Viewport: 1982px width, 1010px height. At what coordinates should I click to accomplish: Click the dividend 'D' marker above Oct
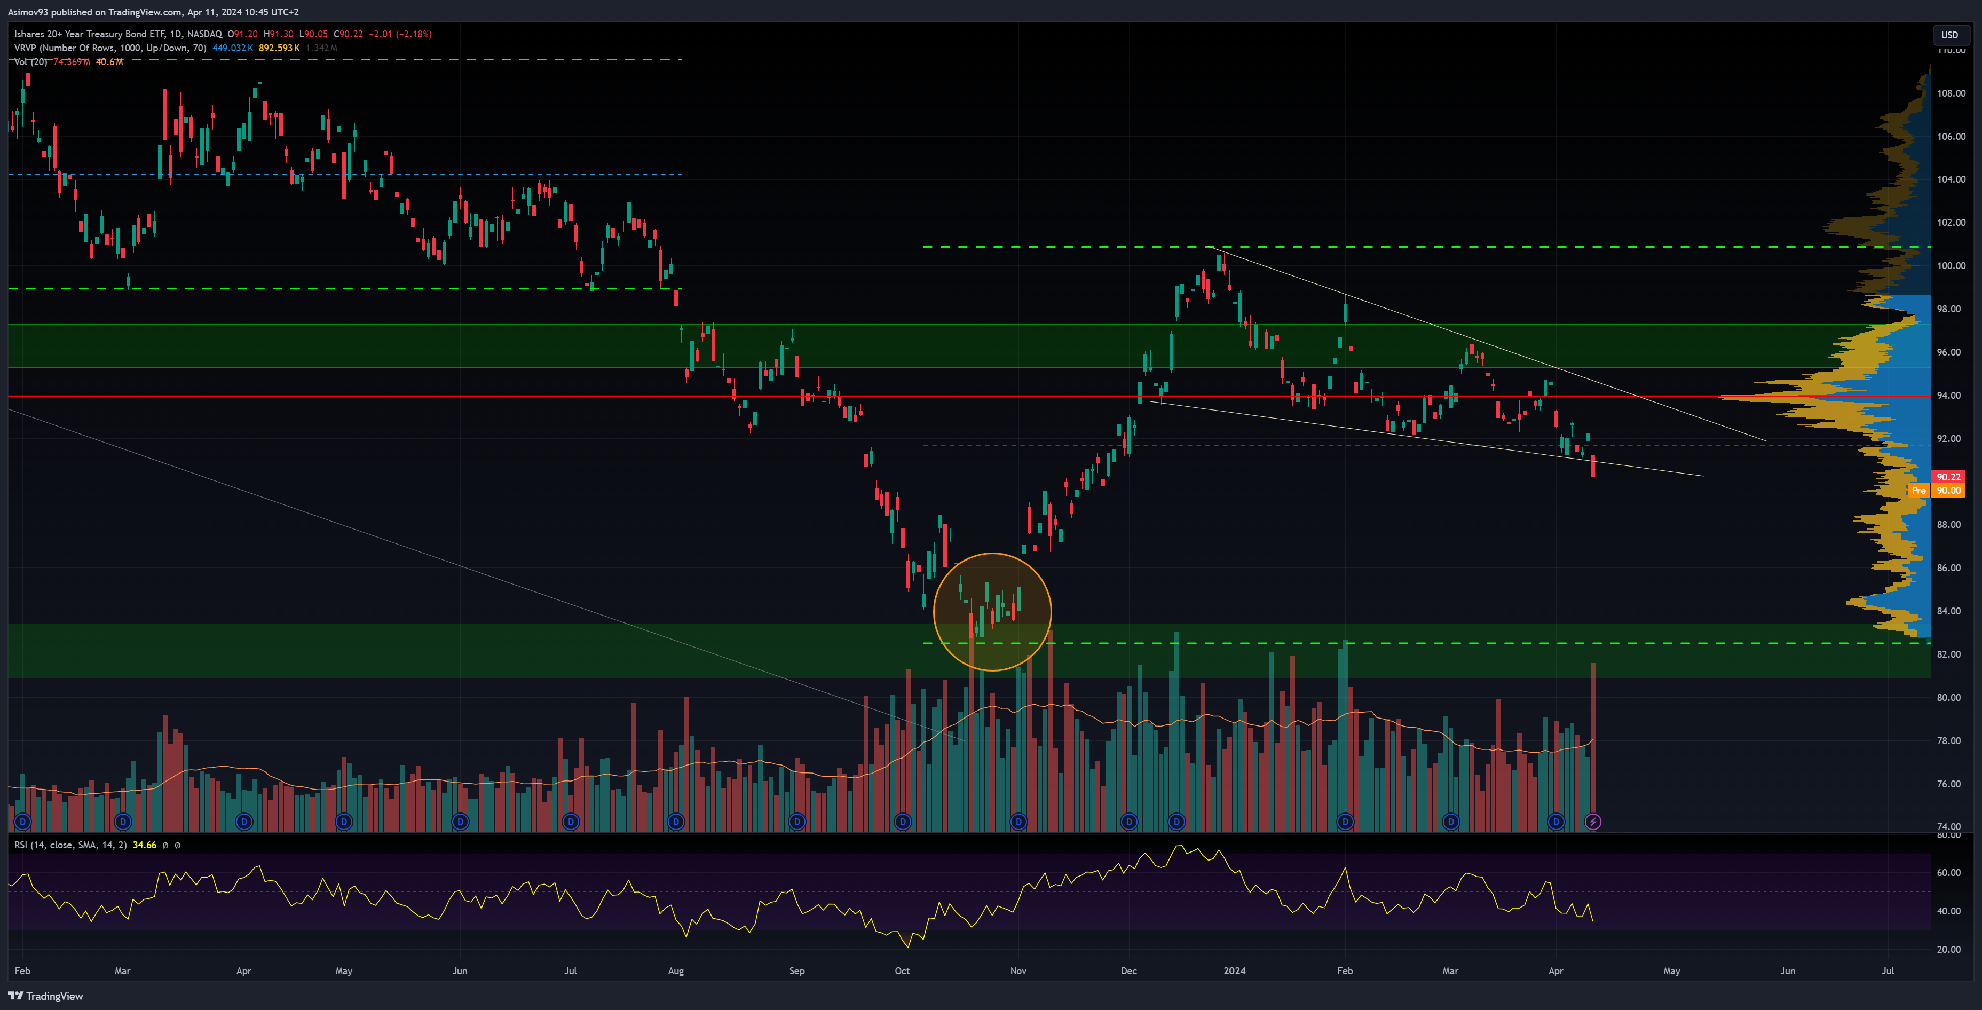pyautogui.click(x=903, y=822)
